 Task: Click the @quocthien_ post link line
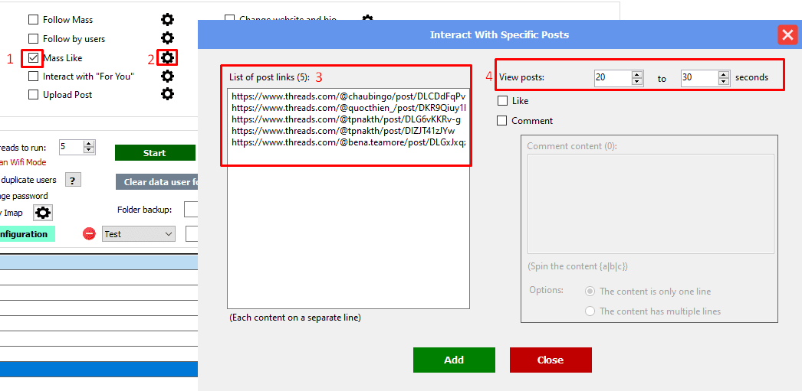pos(348,108)
